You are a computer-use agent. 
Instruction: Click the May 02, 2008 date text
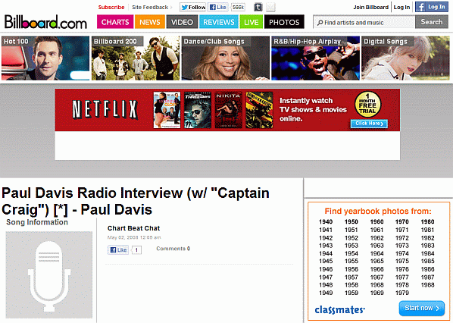pos(134,237)
